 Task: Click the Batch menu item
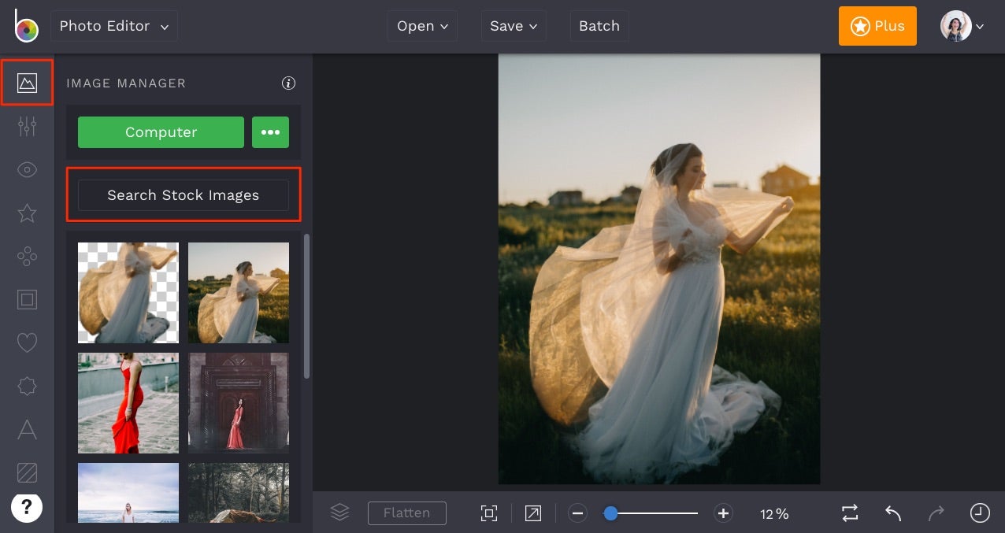(x=599, y=26)
